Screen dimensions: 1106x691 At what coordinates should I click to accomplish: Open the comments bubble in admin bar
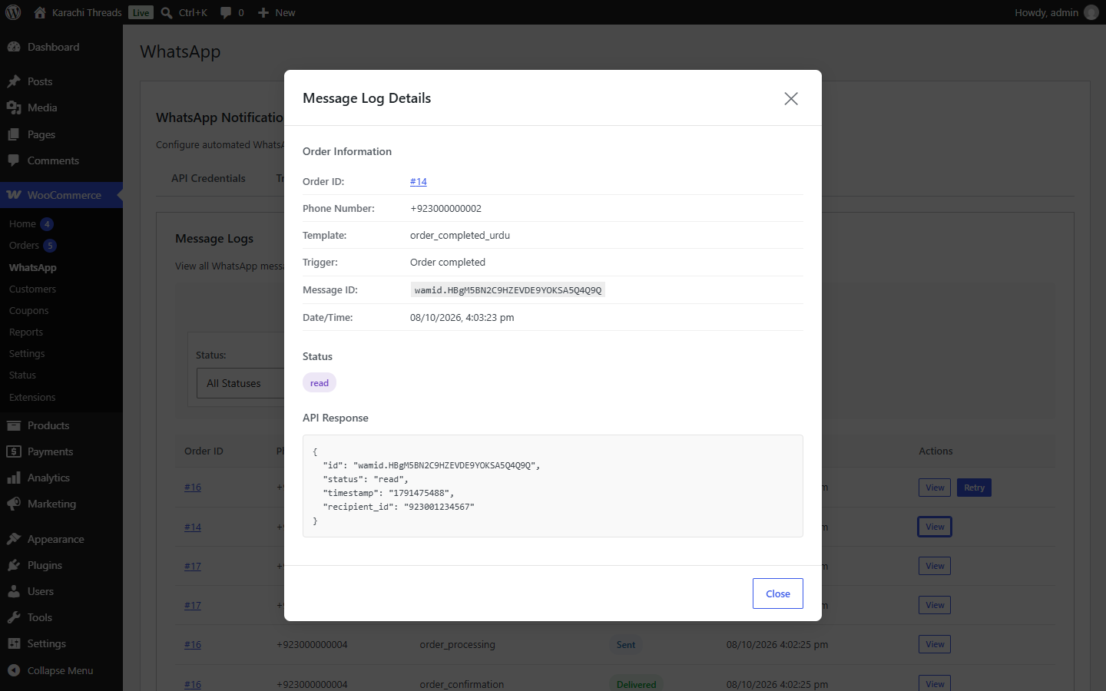[x=226, y=12]
